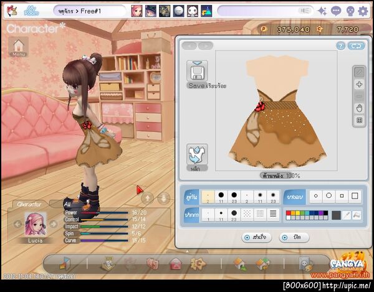Select the pen size 1 option
The height and width of the screenshot is (292, 374).
point(208,215)
